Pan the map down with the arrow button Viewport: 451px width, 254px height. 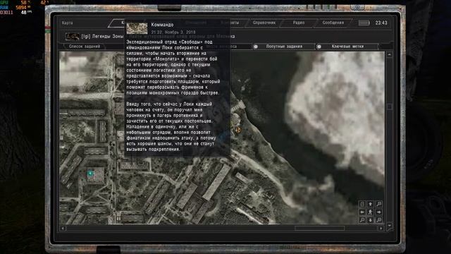tap(371, 220)
